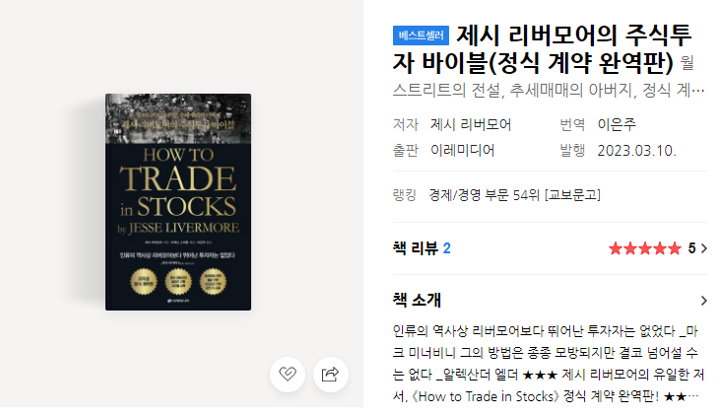The width and height of the screenshot is (720, 416).
Task: Open the 책 리뷰 heading
Action: pos(416,248)
